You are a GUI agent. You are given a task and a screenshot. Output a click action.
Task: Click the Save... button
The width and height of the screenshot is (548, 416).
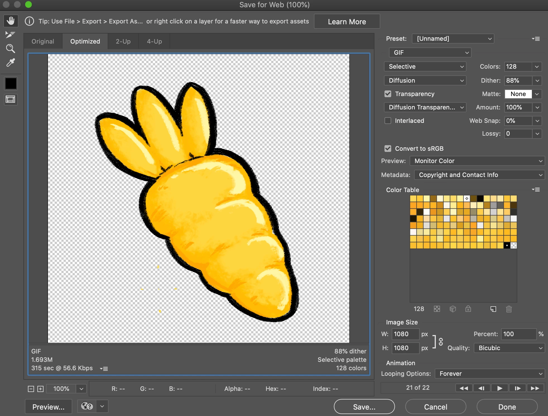pos(364,407)
